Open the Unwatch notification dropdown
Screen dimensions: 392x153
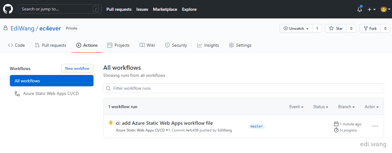(x=296, y=28)
